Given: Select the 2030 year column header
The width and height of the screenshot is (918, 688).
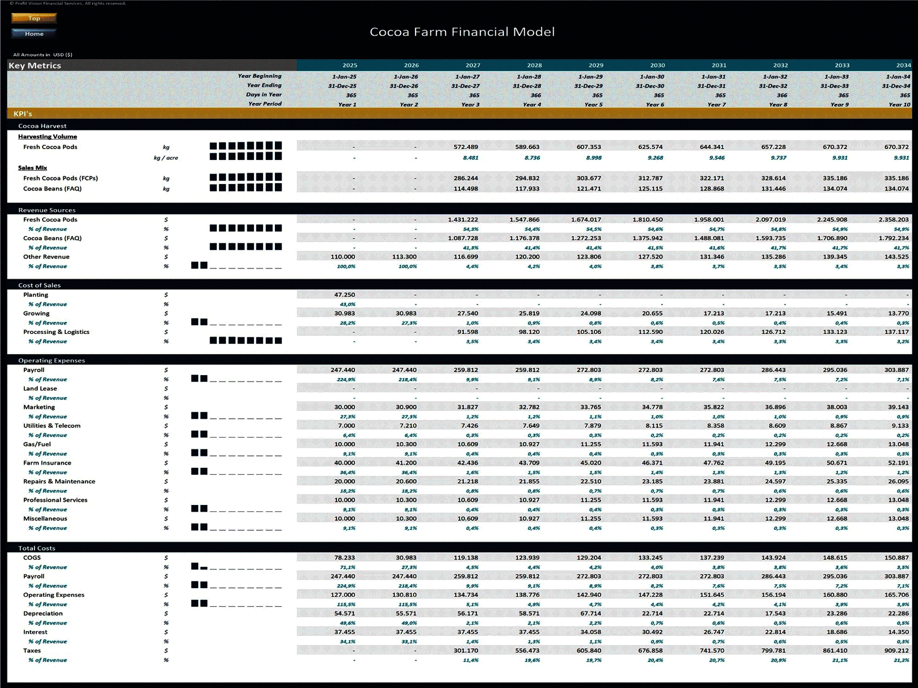Looking at the screenshot, I should 657,65.
